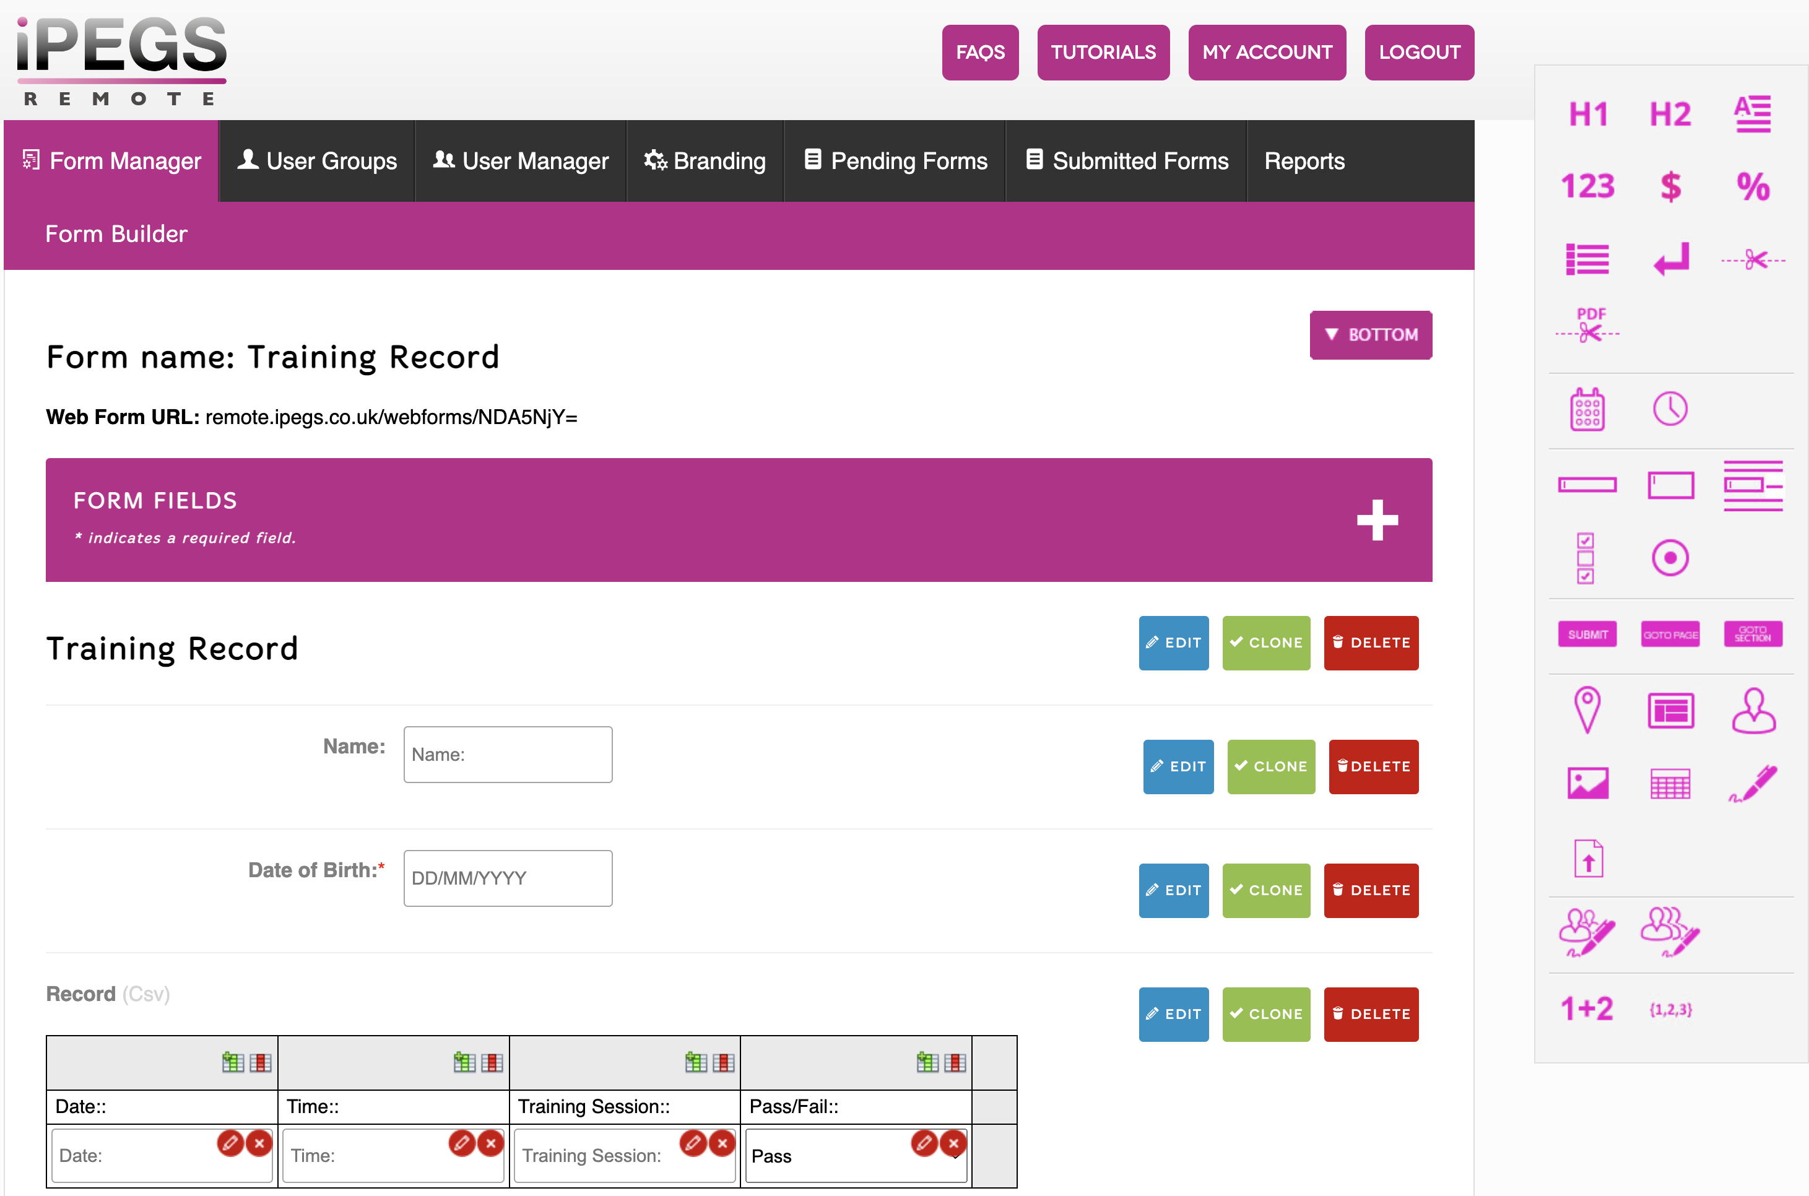1809x1196 pixels.
Task: Insert a currency dollar field
Action: tap(1670, 185)
